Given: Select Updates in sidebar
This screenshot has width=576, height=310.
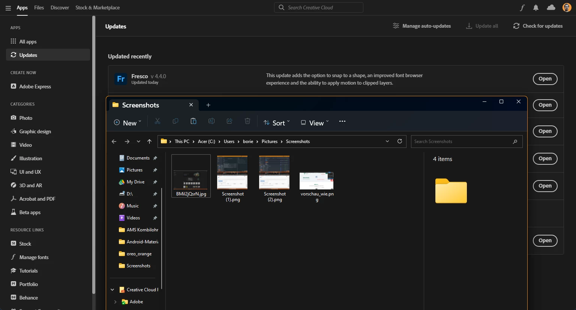Looking at the screenshot, I should [x=48, y=55].
